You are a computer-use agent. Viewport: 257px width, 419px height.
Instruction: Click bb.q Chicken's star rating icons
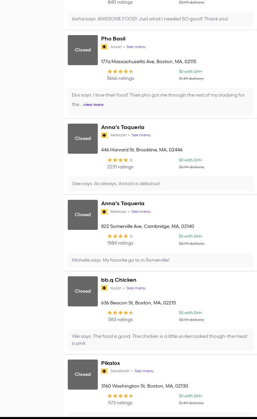point(120,313)
